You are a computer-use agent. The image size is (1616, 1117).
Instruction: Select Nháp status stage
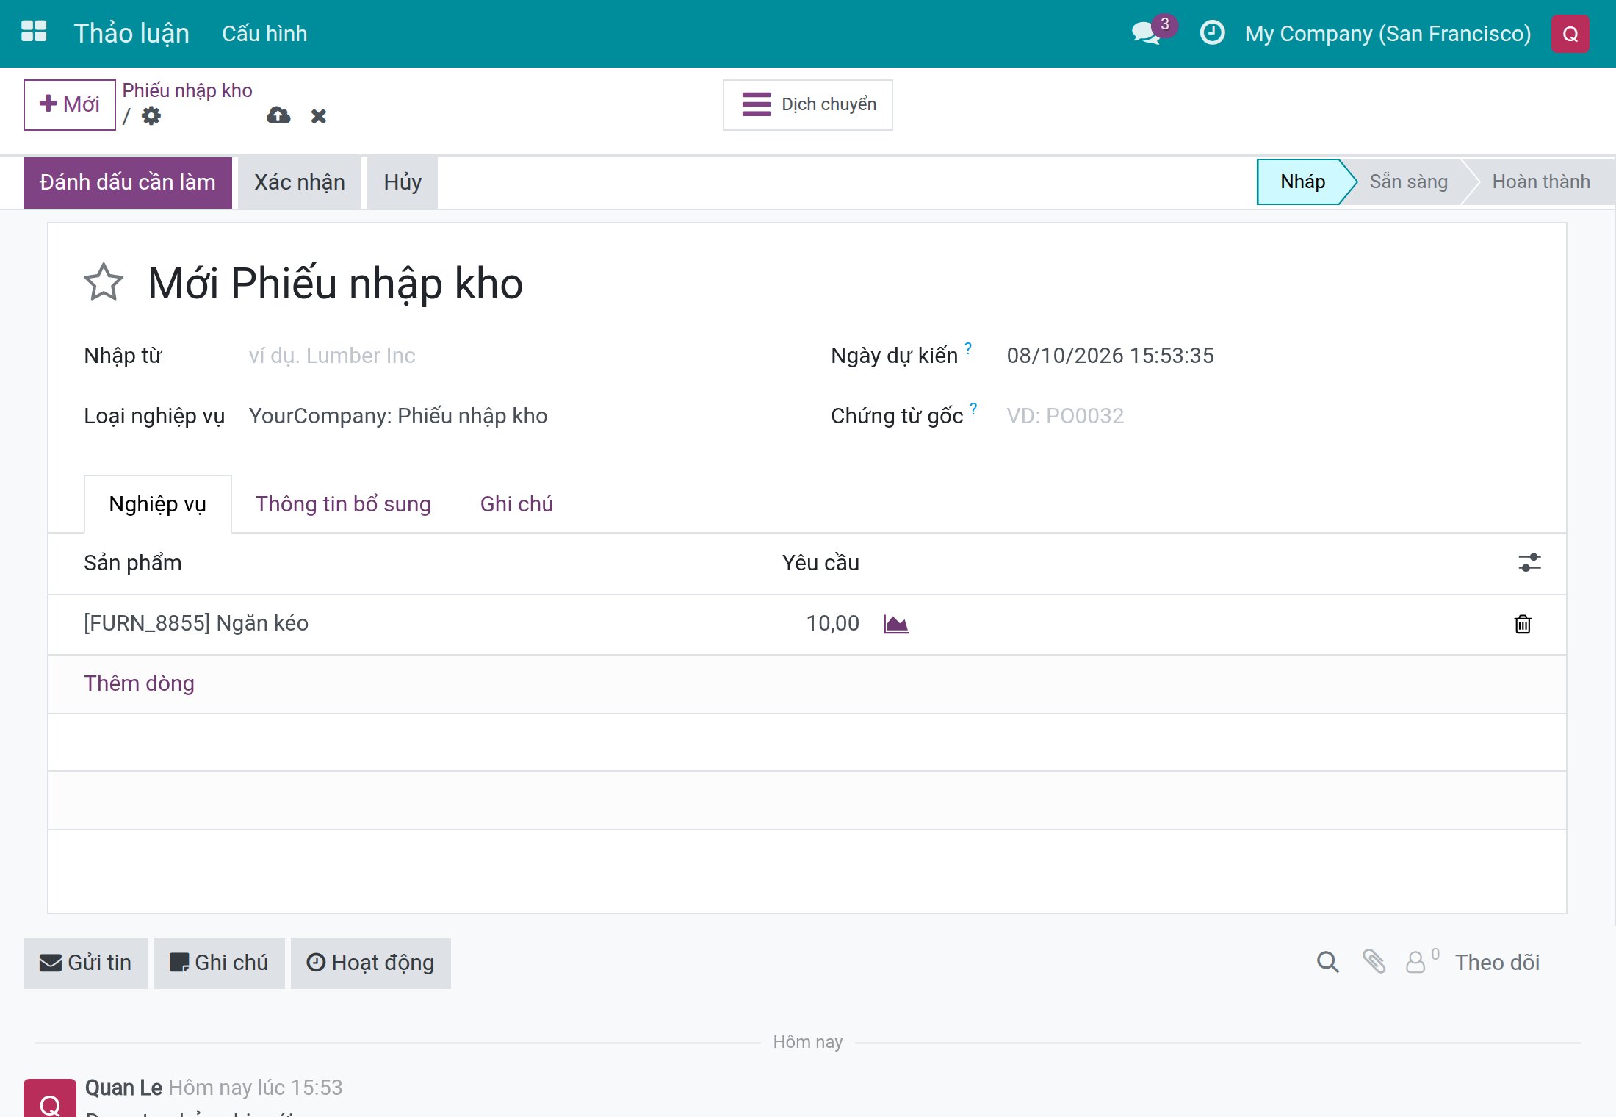click(1303, 182)
